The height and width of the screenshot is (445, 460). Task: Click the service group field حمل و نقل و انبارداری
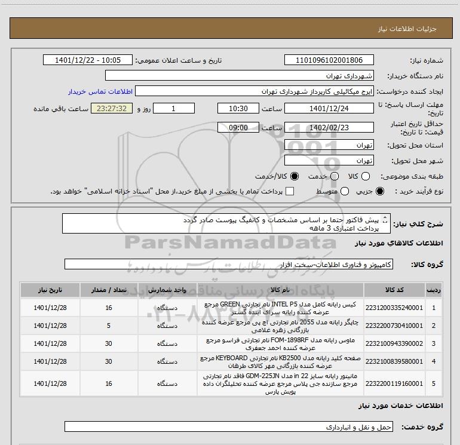pos(229,426)
